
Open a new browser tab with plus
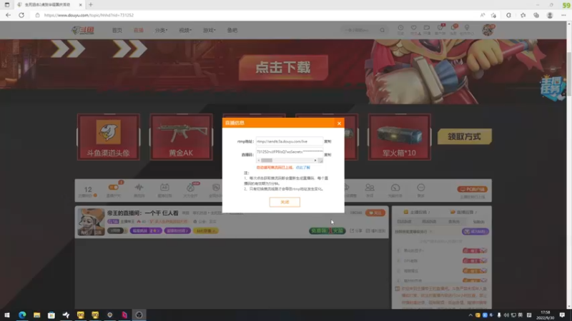click(91, 5)
